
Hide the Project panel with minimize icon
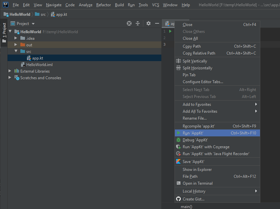[x=157, y=23]
